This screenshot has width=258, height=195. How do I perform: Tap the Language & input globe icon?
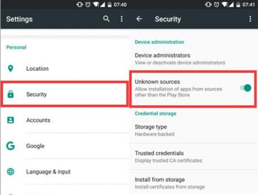(x=11, y=172)
